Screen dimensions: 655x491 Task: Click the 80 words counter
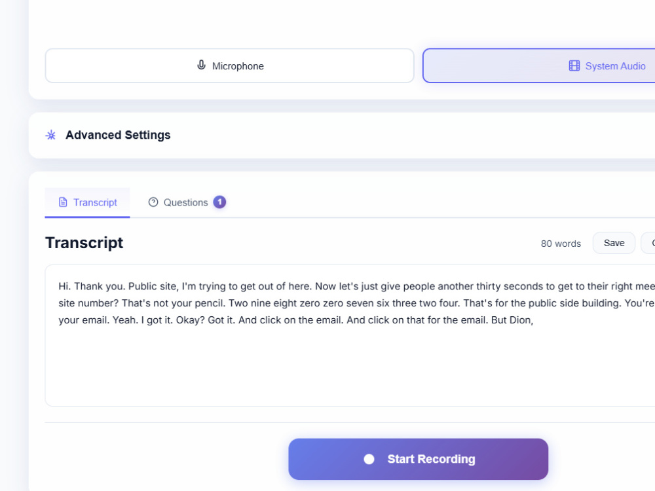pyautogui.click(x=561, y=244)
